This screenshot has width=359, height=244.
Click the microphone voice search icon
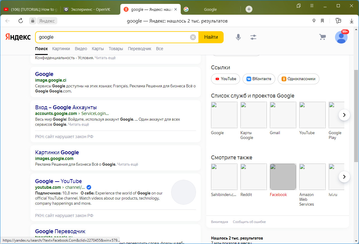(x=238, y=37)
